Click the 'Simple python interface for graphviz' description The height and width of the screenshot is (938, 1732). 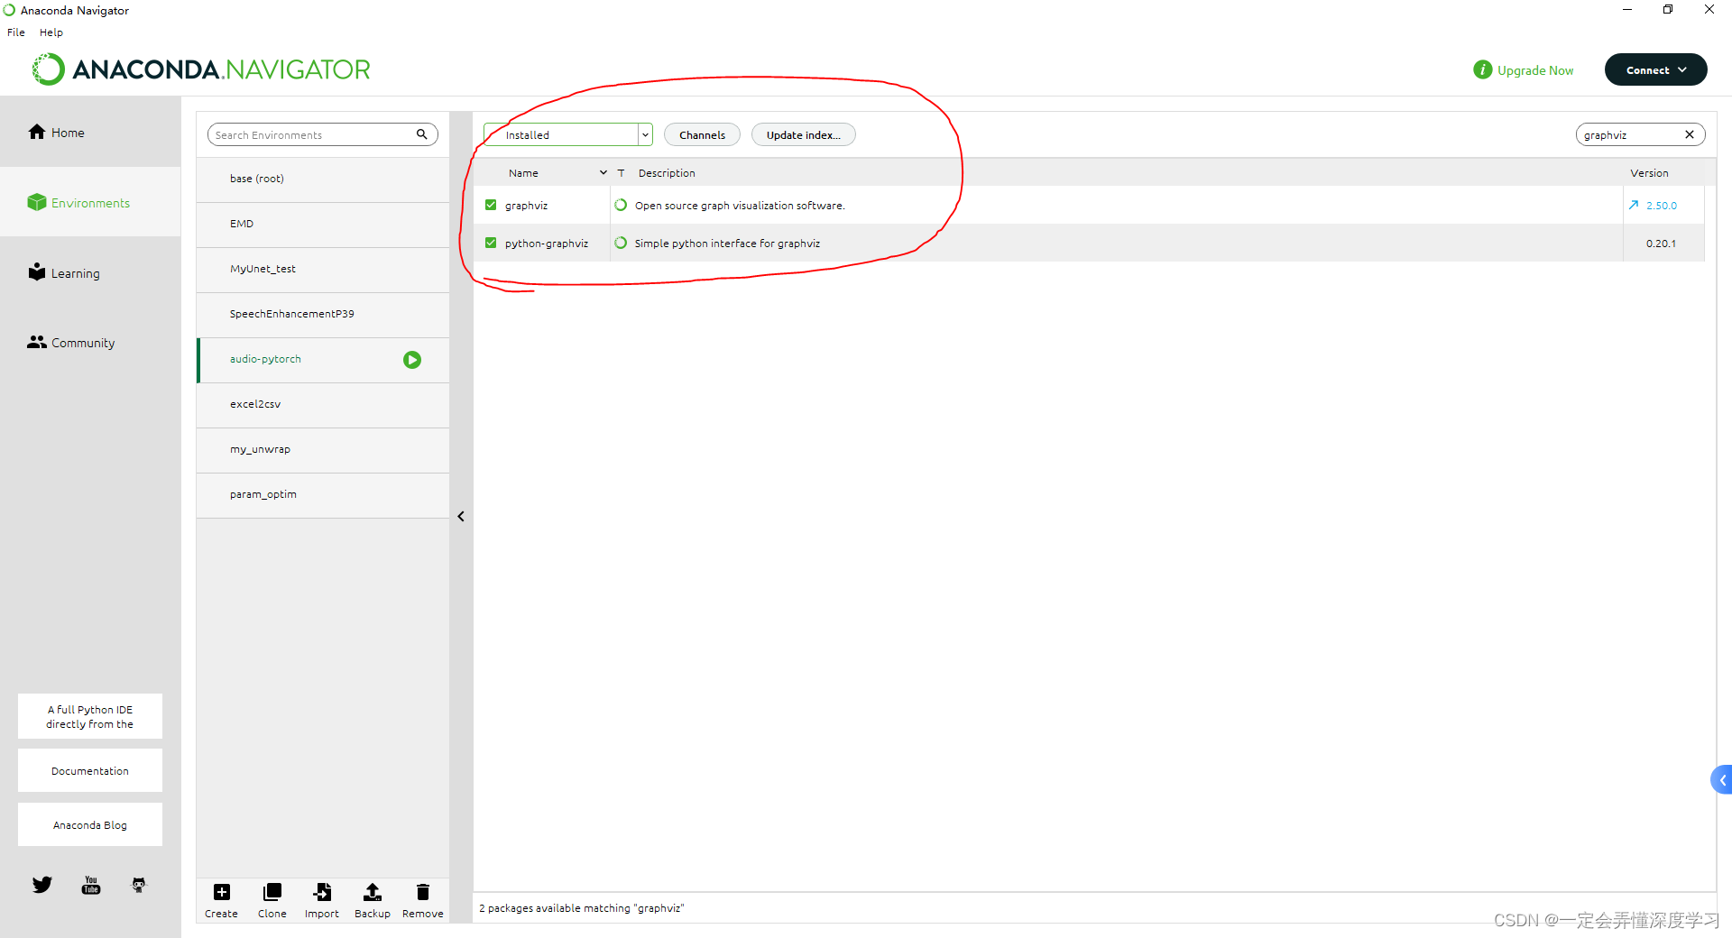(x=727, y=244)
